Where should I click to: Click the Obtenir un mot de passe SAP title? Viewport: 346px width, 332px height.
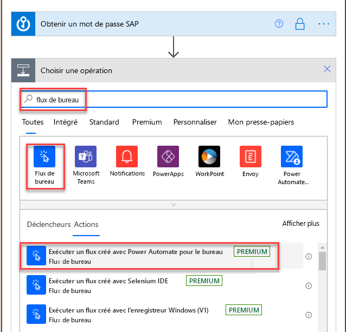coord(89,24)
